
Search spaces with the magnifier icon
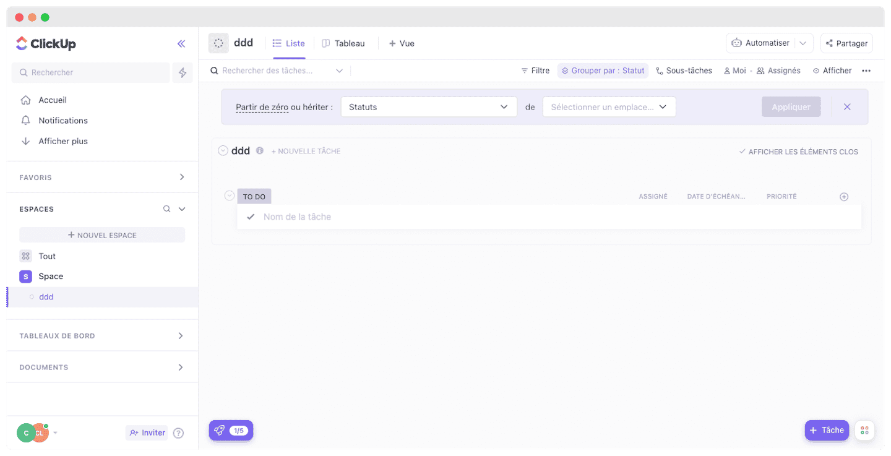[x=166, y=209]
